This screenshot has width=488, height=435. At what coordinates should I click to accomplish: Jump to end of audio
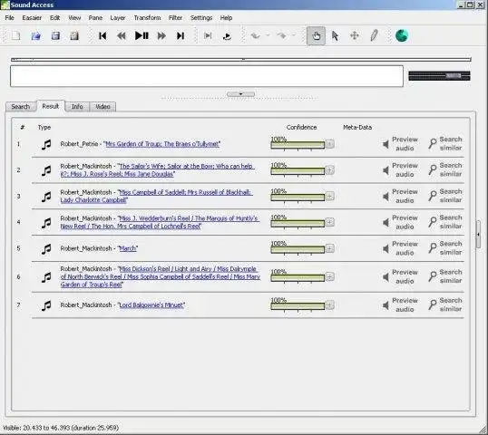coord(181,35)
